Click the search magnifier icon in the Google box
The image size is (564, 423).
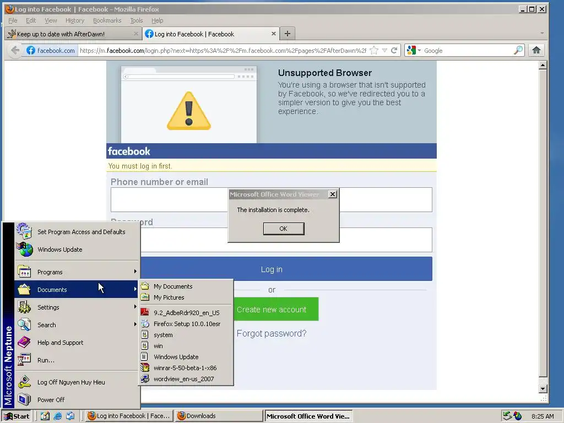518,50
